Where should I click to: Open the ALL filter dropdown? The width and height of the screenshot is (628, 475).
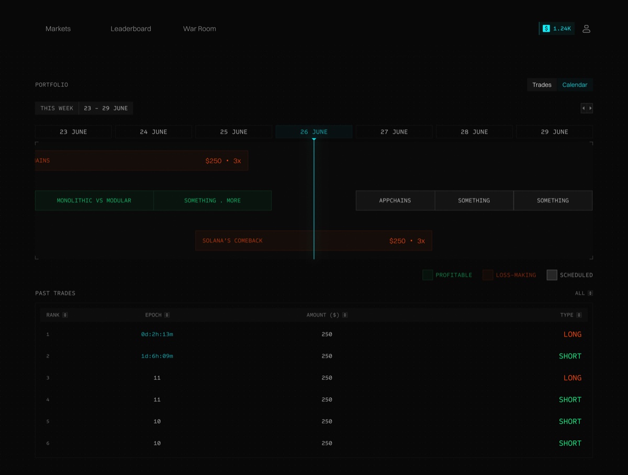pyautogui.click(x=584, y=293)
